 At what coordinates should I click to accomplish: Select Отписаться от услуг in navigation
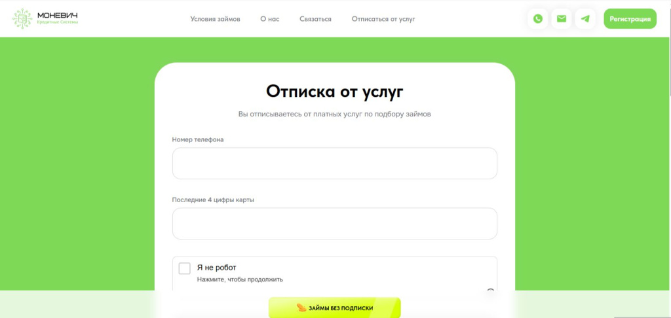click(383, 19)
